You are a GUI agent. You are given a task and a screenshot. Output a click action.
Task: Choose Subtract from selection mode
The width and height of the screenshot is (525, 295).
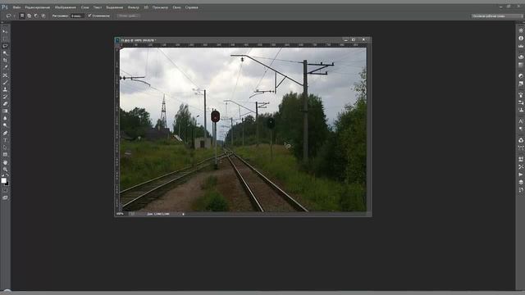coord(36,16)
